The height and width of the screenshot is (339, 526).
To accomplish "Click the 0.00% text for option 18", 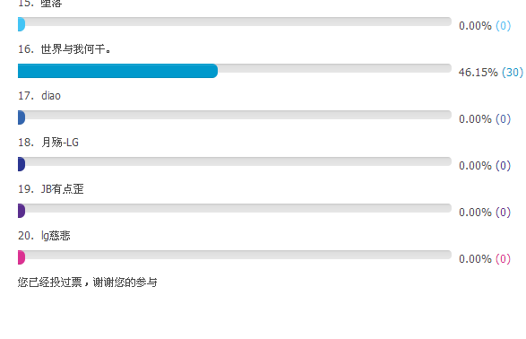I will coord(475,166).
